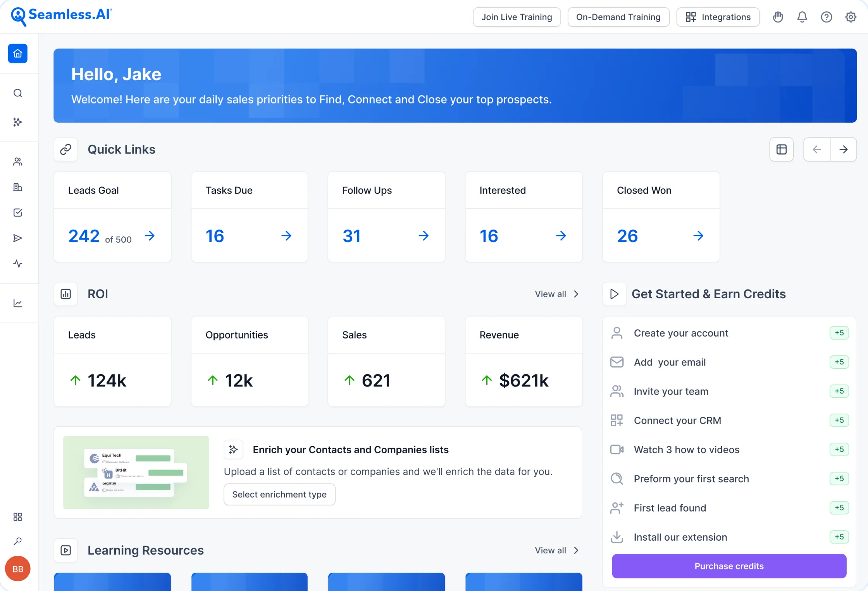Image resolution: width=868 pixels, height=591 pixels.
Task: Open the Integrations menu
Action: tap(718, 17)
